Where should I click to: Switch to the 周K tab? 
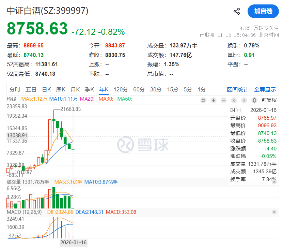(x=61, y=90)
